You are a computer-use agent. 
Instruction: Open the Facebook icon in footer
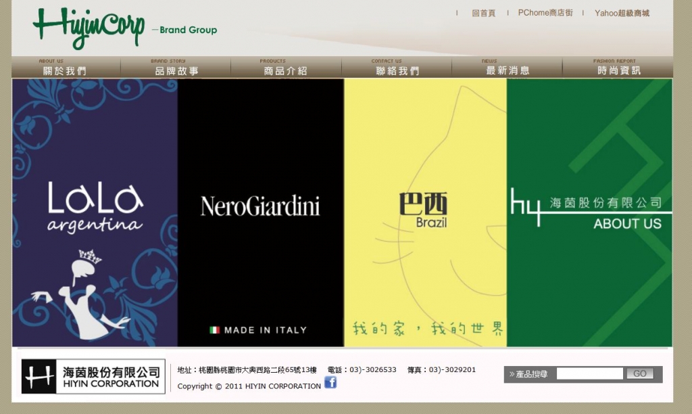point(330,382)
